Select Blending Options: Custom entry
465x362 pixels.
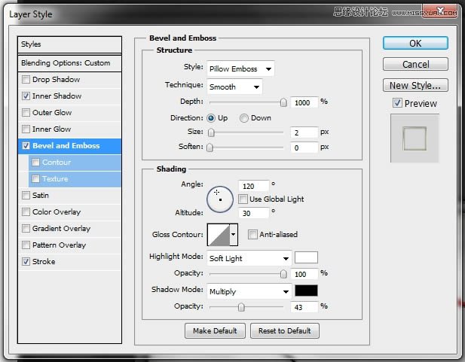69,63
